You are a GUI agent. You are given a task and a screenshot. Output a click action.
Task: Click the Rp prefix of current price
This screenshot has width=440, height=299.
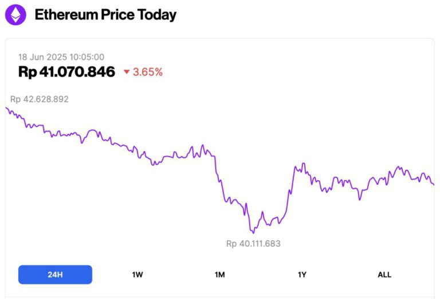point(27,72)
